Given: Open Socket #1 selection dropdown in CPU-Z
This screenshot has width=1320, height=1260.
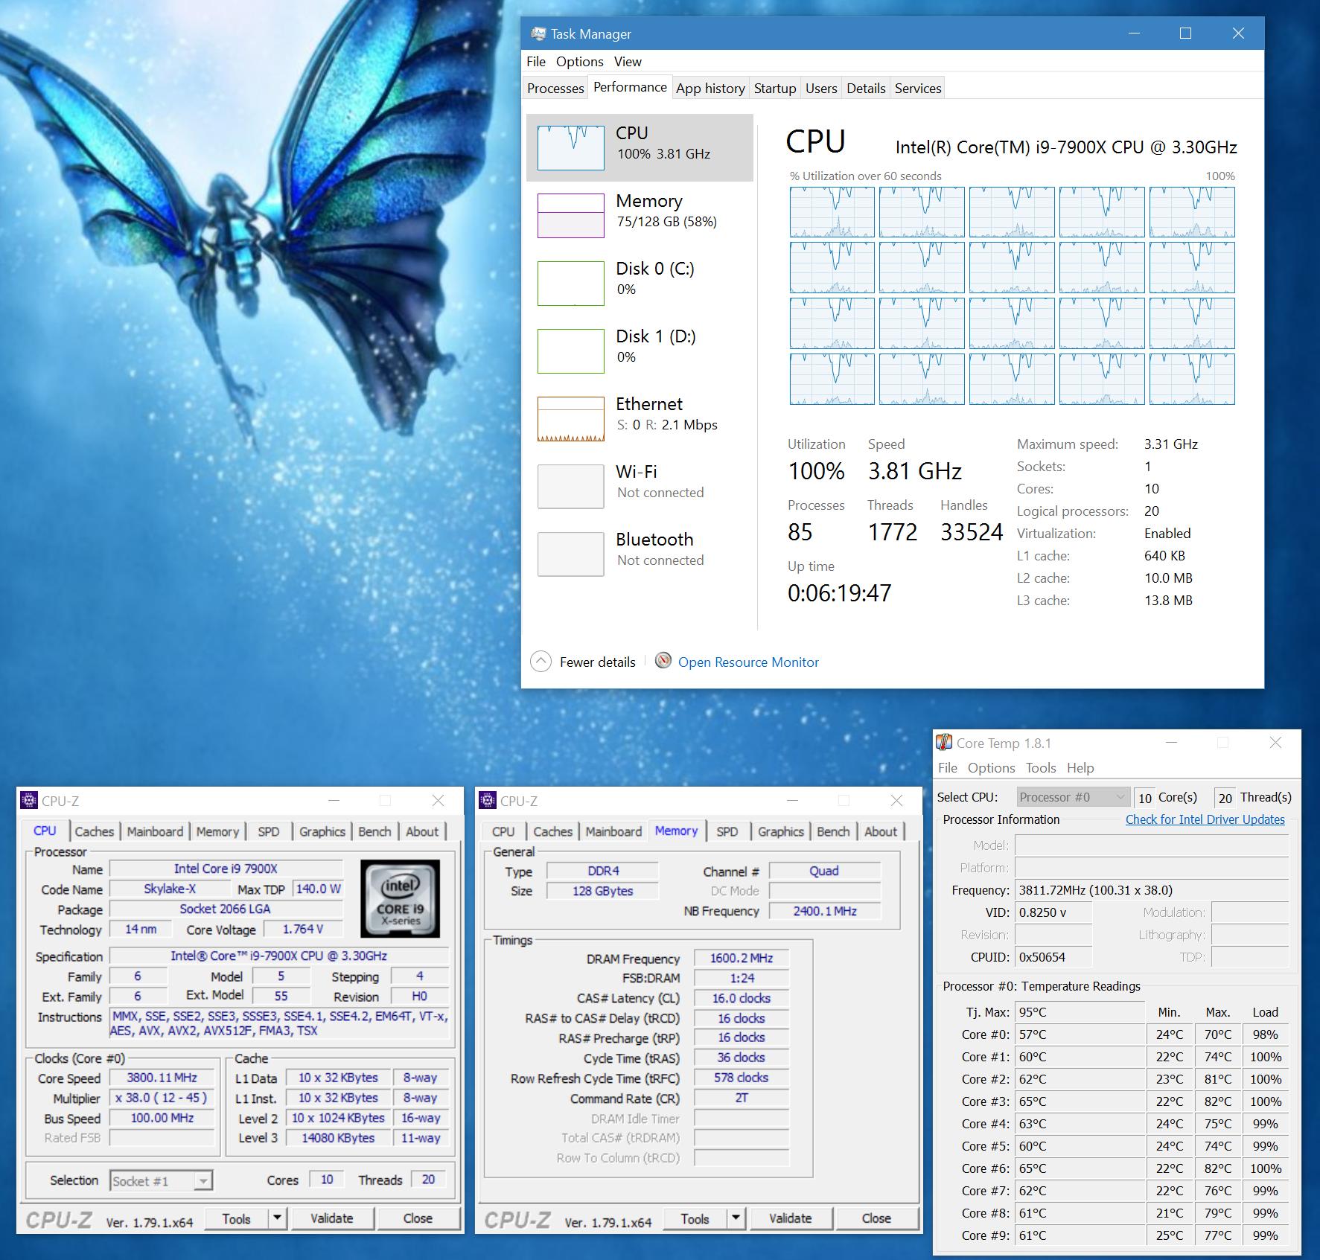Looking at the screenshot, I should pos(162,1180).
